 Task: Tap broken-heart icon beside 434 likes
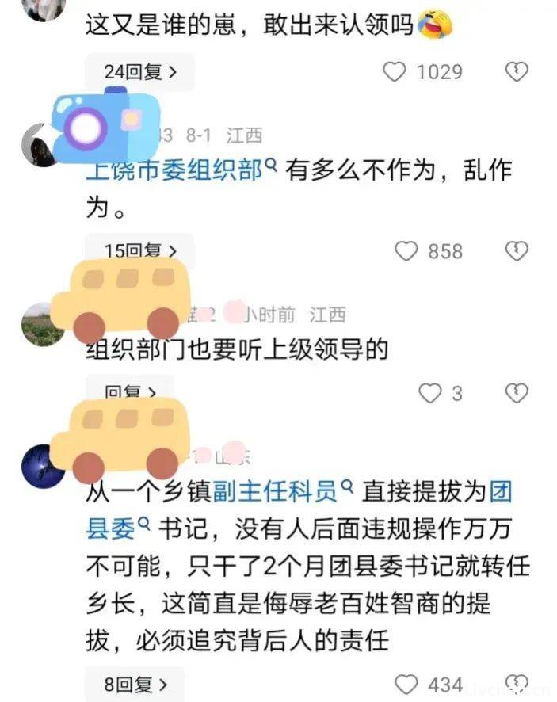click(517, 685)
